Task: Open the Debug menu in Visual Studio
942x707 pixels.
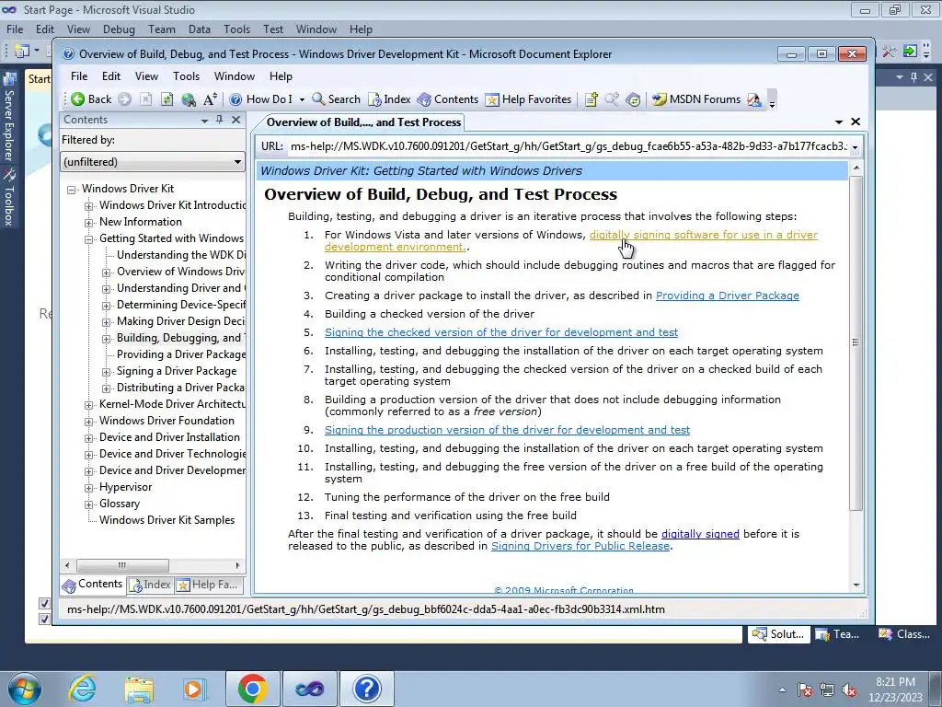Action: pyautogui.click(x=119, y=29)
